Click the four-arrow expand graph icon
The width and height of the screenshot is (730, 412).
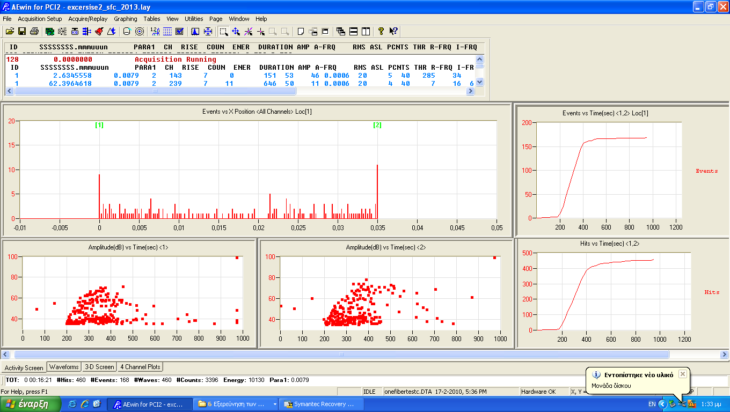click(x=208, y=31)
